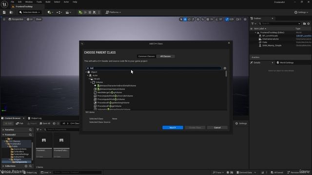This screenshot has height=175, width=312.
Task: Click the Lit view mode button
Action: point(30,19)
